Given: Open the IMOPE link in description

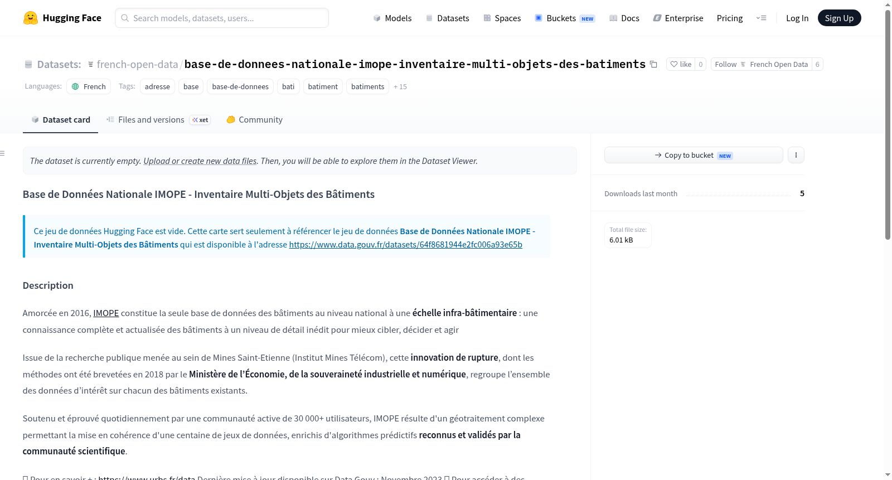Looking at the screenshot, I should click(106, 313).
